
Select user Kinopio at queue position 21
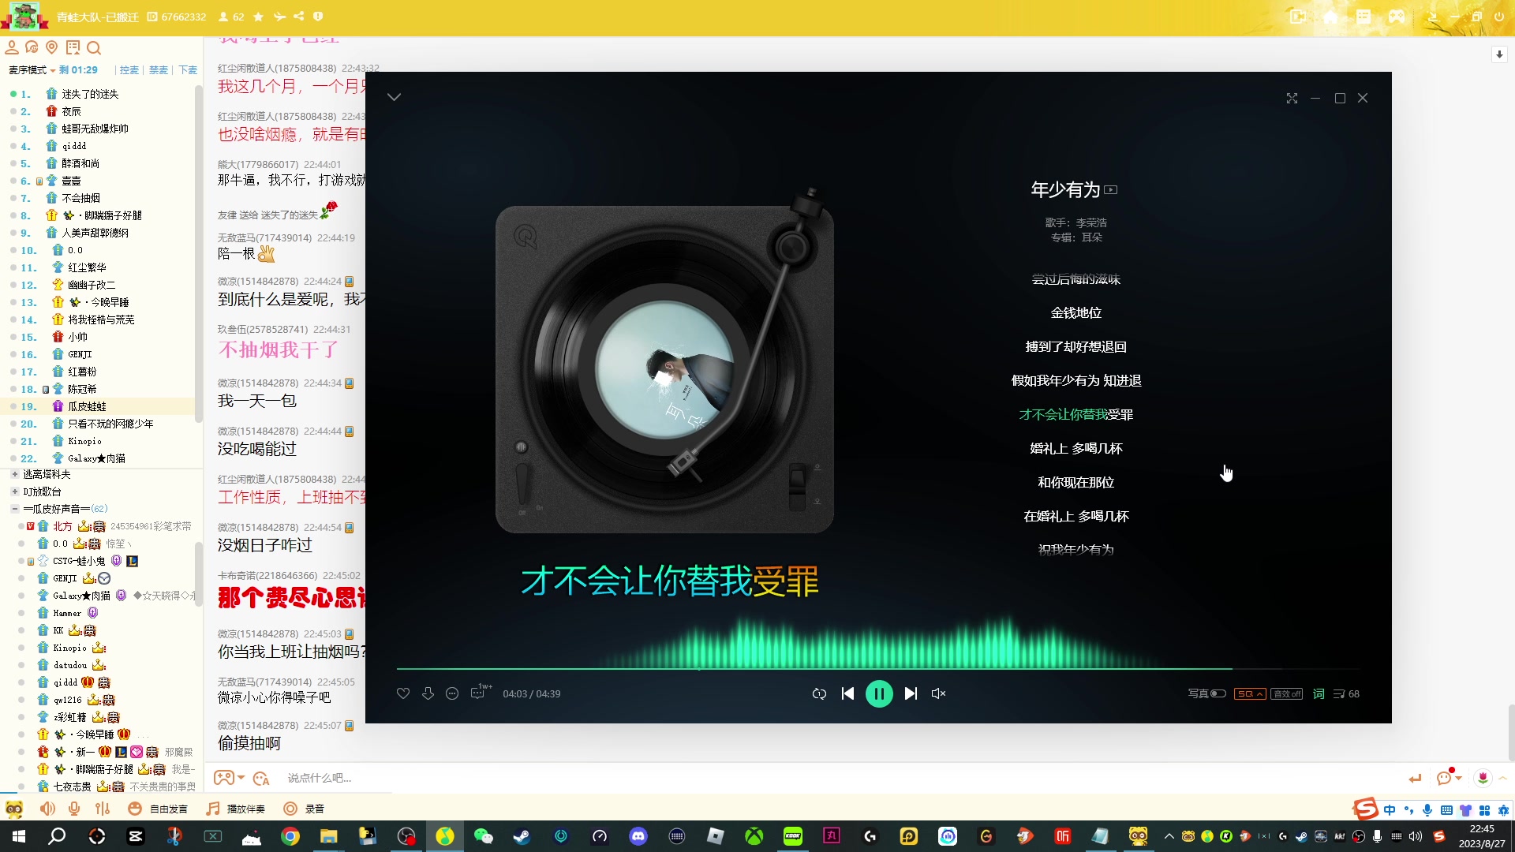(x=84, y=441)
